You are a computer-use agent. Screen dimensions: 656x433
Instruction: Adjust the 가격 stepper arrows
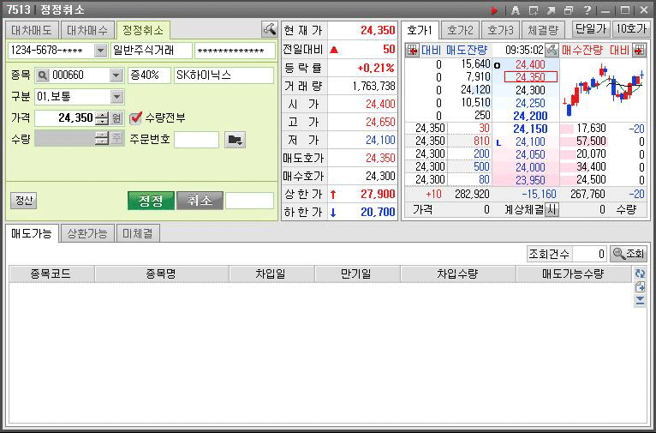click(x=102, y=118)
